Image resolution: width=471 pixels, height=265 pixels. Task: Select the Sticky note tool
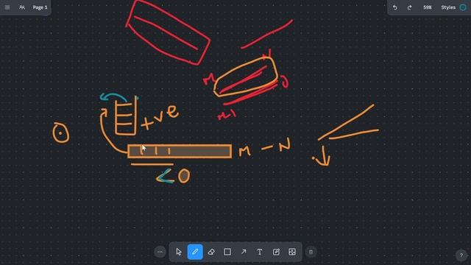click(276, 252)
